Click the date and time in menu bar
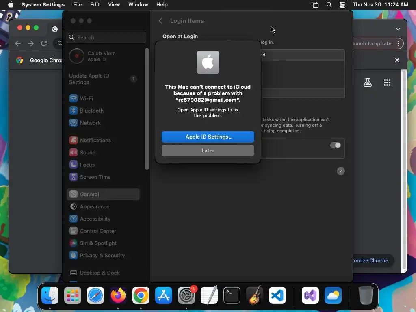Viewport: 416px width, 312px height. pos(380,4)
